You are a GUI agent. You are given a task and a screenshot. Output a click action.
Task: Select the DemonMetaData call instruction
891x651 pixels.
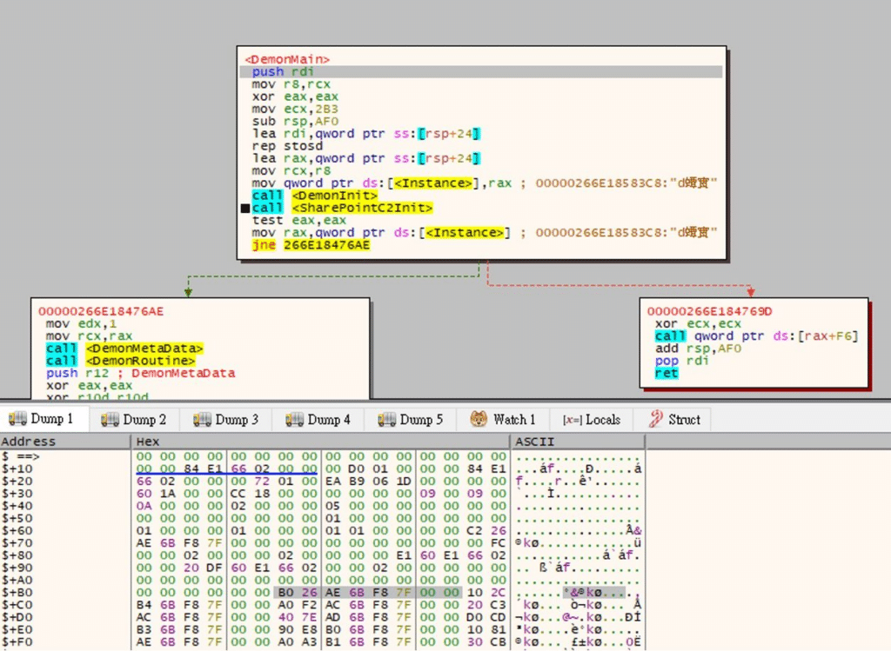click(124, 348)
